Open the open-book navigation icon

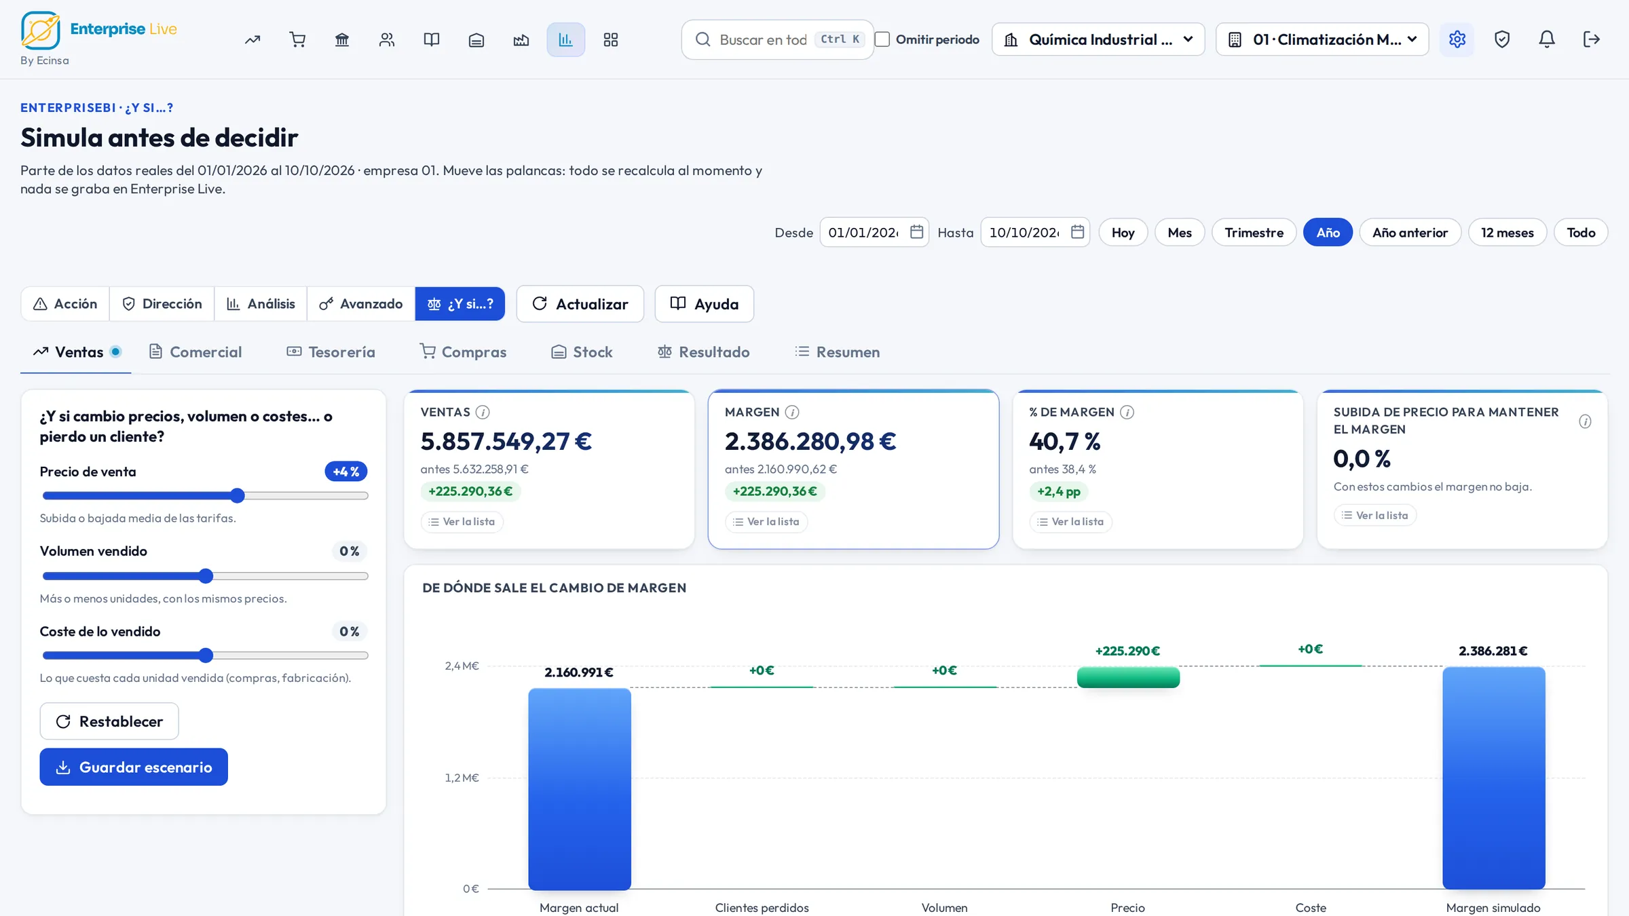(432, 39)
